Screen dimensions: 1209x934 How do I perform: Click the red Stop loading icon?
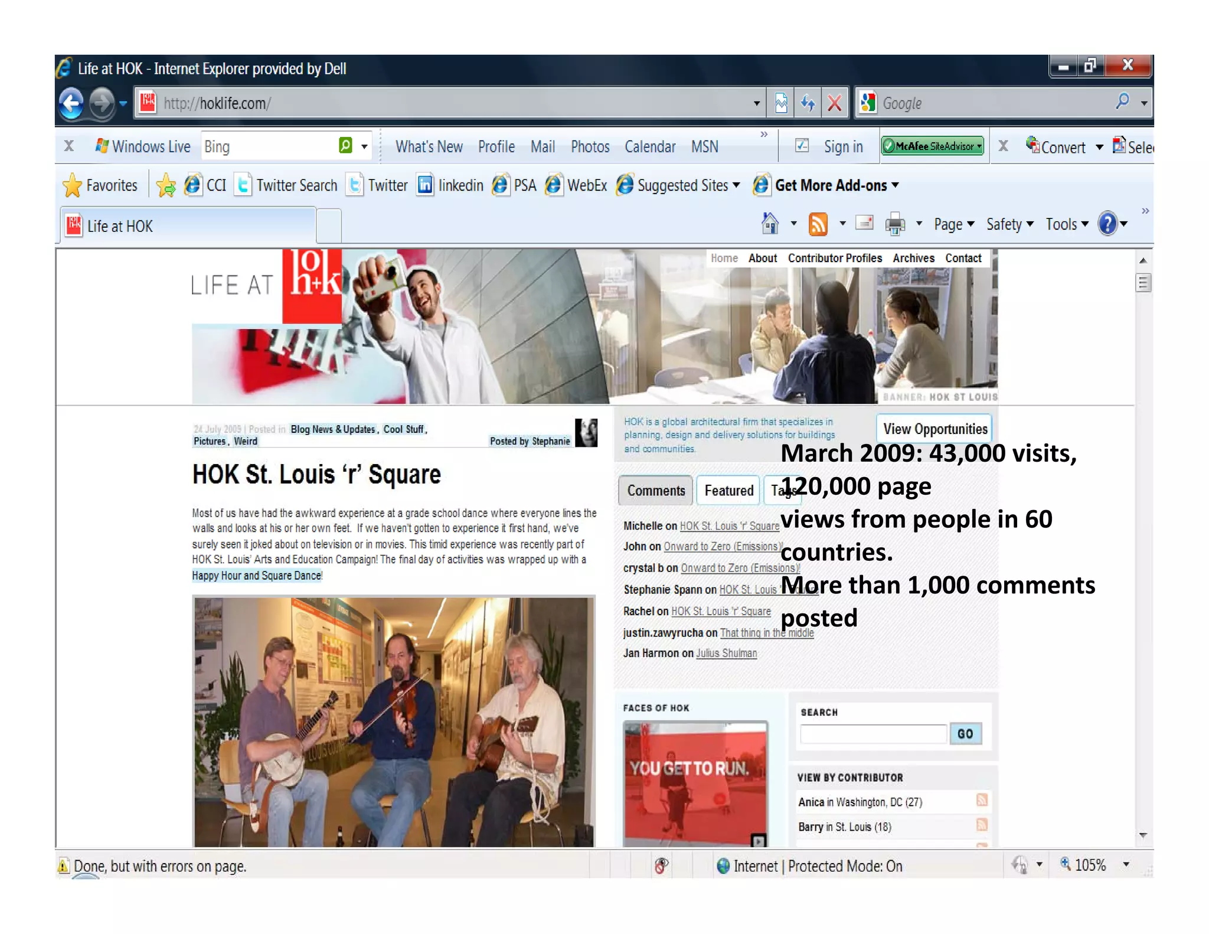pos(834,104)
